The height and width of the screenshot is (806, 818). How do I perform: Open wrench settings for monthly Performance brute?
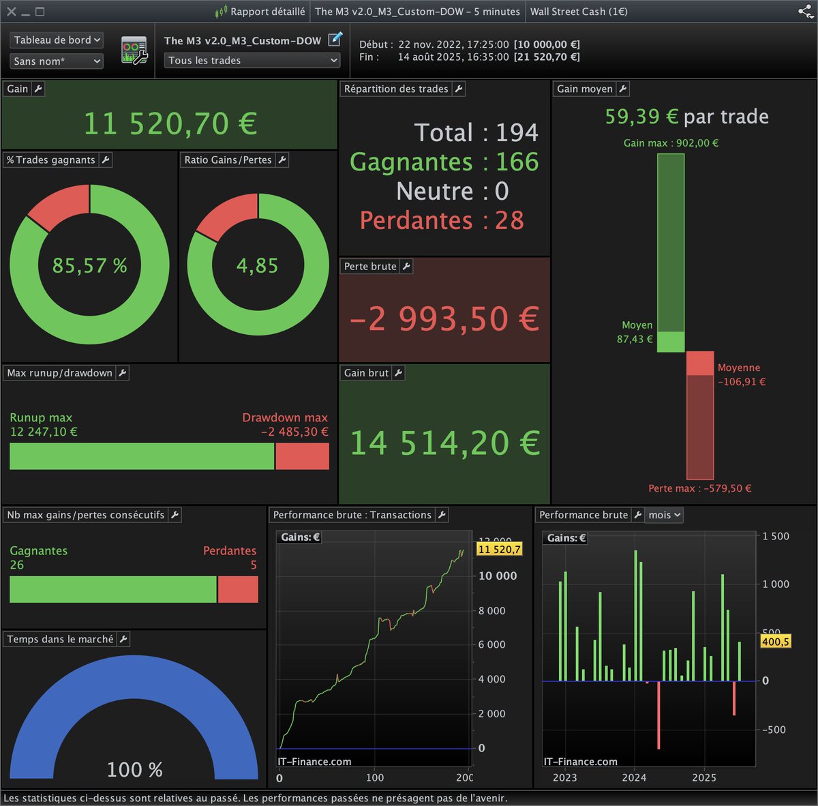coord(638,515)
